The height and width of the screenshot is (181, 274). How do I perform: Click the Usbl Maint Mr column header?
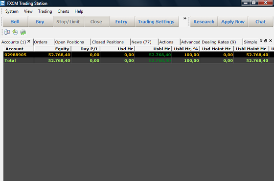(x=251, y=49)
